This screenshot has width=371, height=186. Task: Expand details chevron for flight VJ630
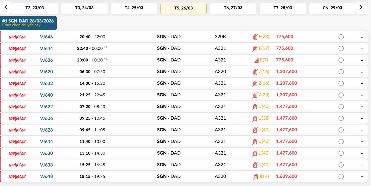pos(362,154)
